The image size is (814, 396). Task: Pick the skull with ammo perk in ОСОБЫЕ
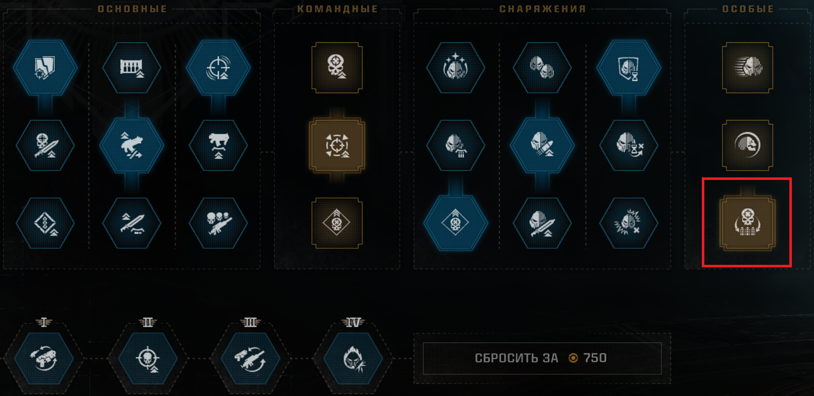tap(748, 223)
